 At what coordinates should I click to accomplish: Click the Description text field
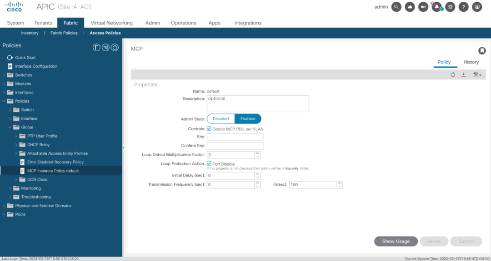click(258, 103)
